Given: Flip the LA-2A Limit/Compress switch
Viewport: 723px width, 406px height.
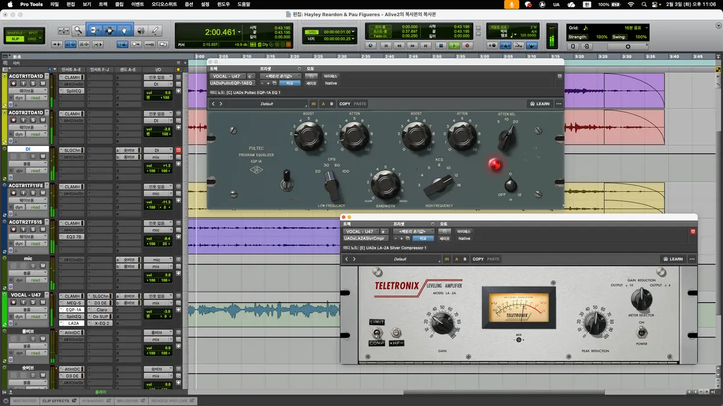Looking at the screenshot, I should tap(377, 333).
